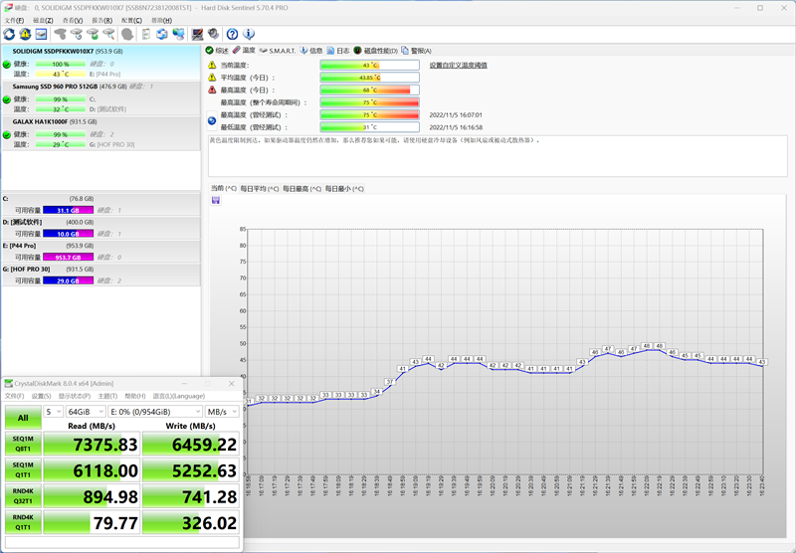Open the test count dropdown showing 5
Screen dimensions: 796x553
click(53, 411)
